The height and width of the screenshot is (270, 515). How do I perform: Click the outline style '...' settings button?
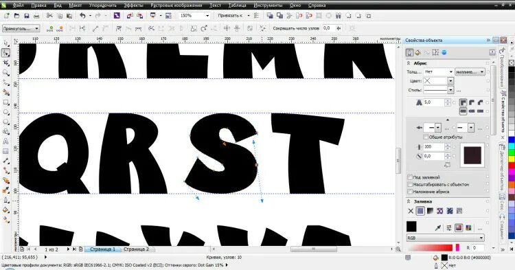coord(459,90)
